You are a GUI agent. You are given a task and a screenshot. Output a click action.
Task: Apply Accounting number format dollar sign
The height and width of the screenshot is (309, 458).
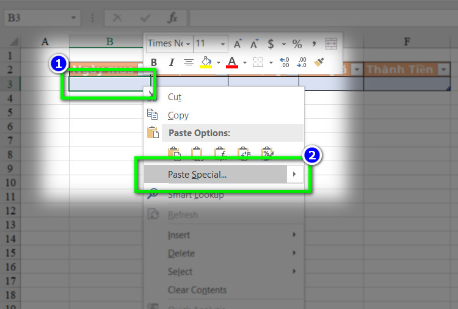coord(271,44)
